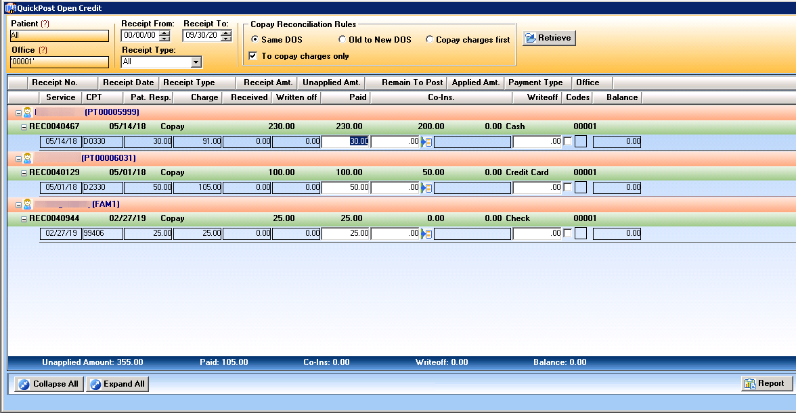Click Applied Amt. column header

coord(476,82)
